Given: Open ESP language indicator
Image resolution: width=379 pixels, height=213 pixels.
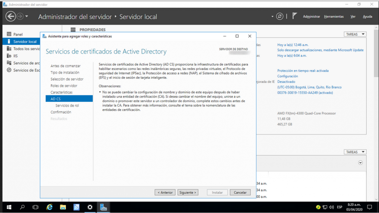Looking at the screenshot, I should click(340, 207).
